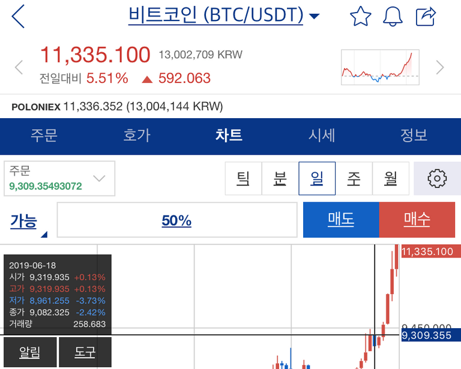Screen dimensions: 461x369
Task: Switch chart to 월 (monthly) interval
Action: coord(390,178)
